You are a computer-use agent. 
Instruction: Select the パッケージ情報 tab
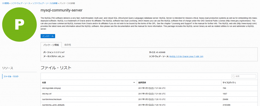pos(51,45)
